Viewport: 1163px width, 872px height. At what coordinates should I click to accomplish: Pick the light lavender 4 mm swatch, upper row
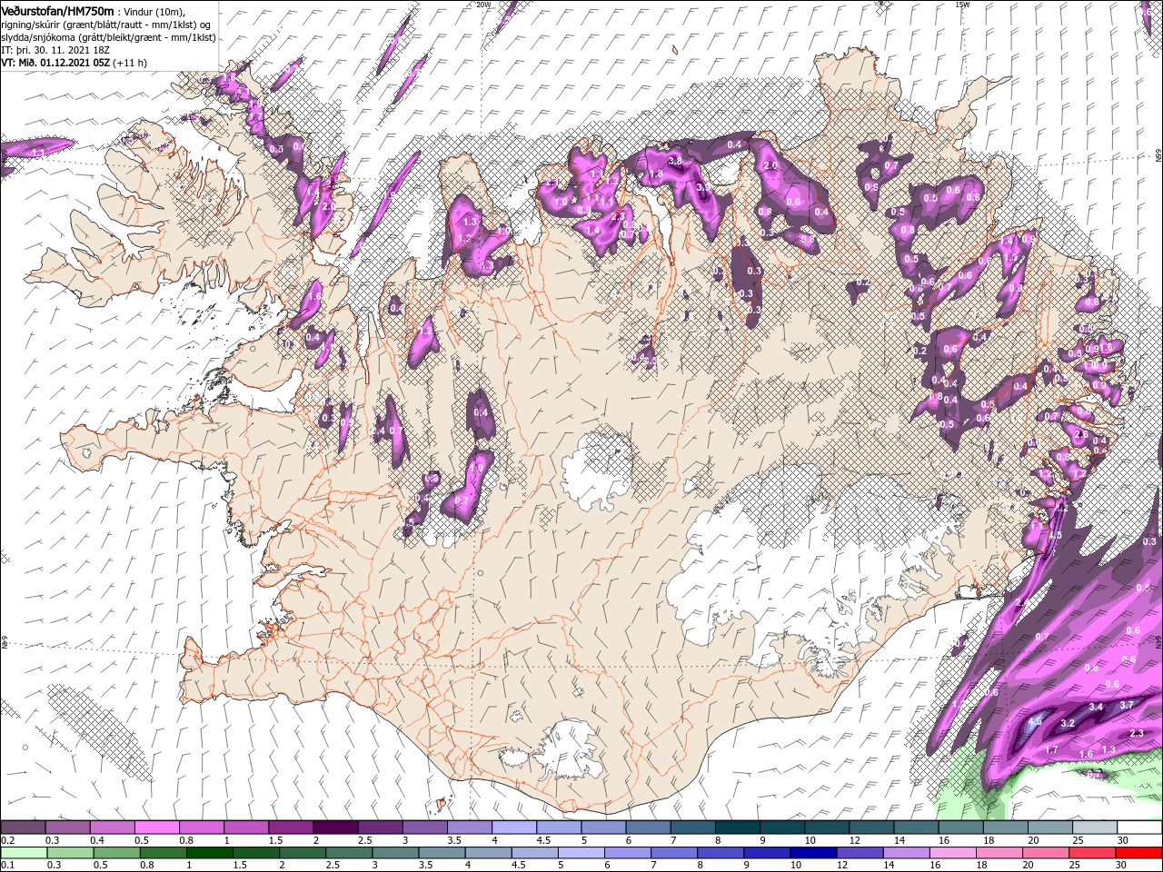[x=514, y=828]
